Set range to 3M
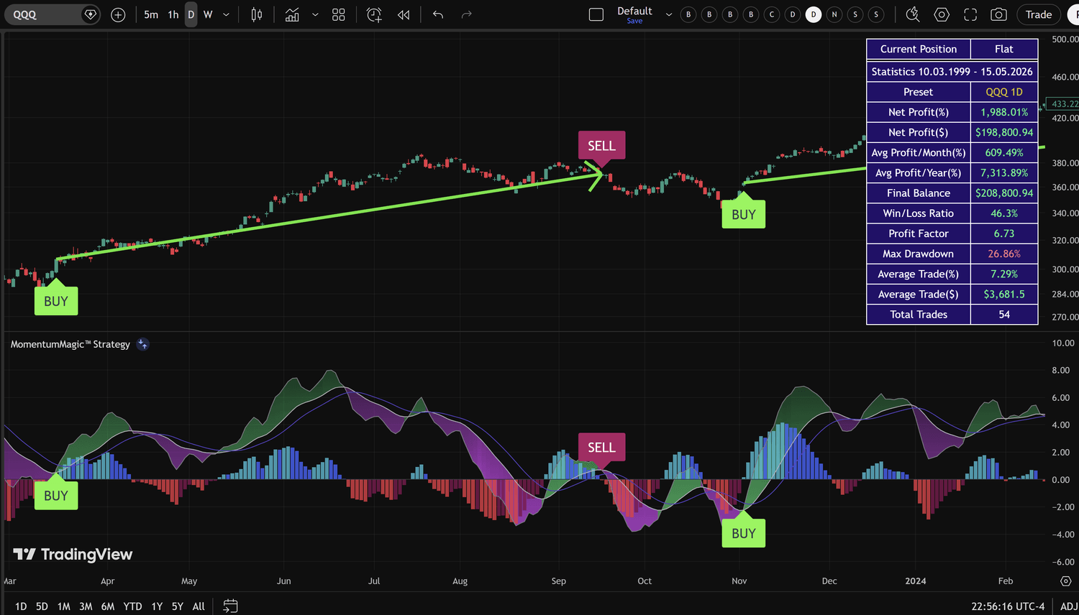1079x615 pixels. [86, 606]
